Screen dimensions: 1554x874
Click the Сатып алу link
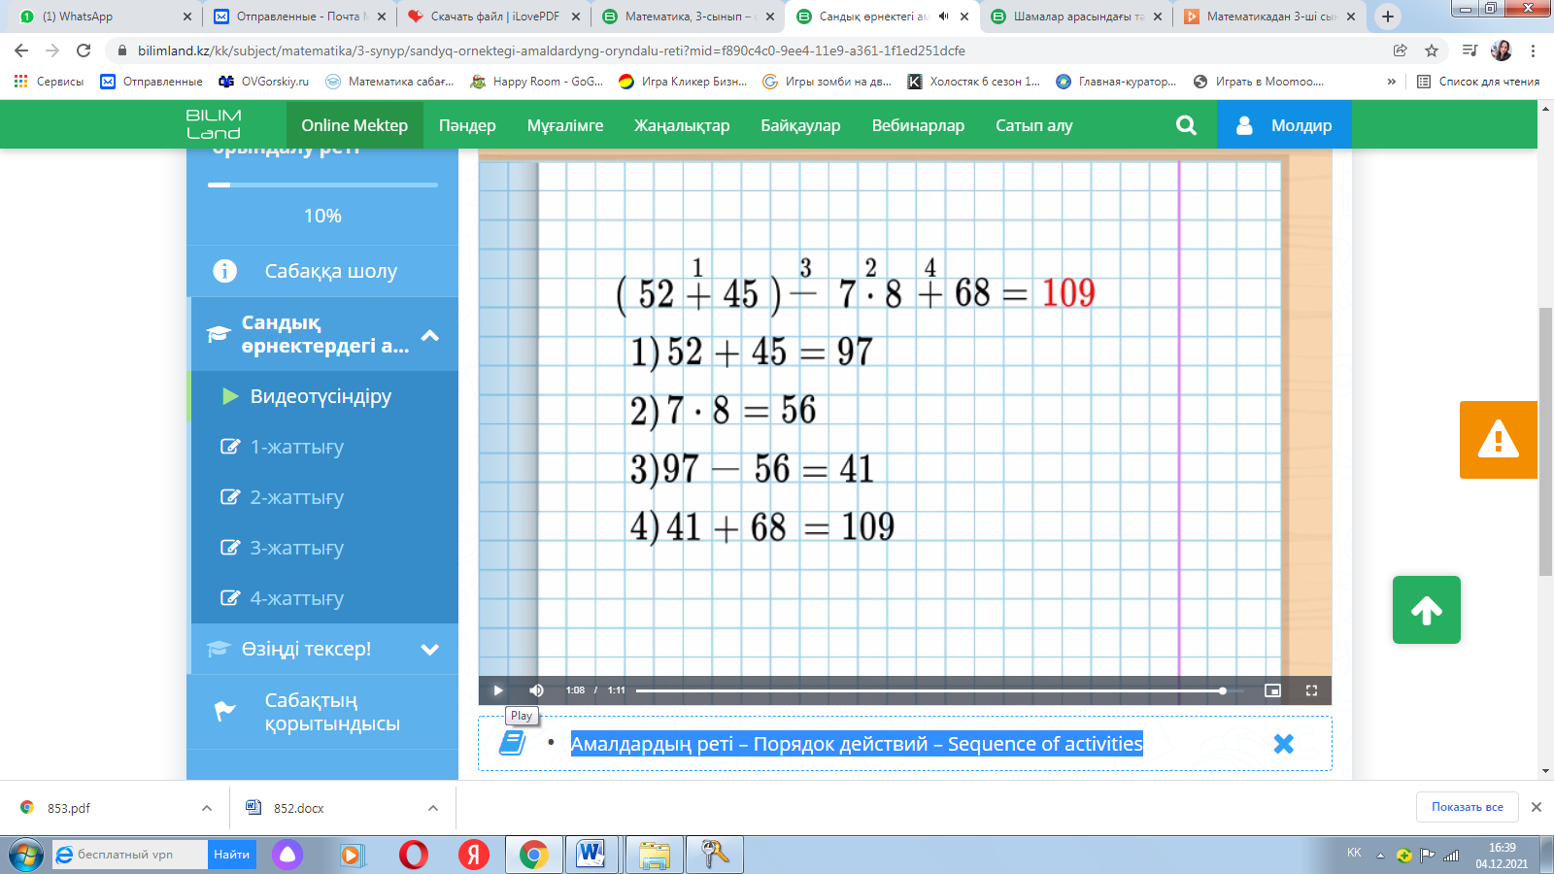coord(1033,125)
